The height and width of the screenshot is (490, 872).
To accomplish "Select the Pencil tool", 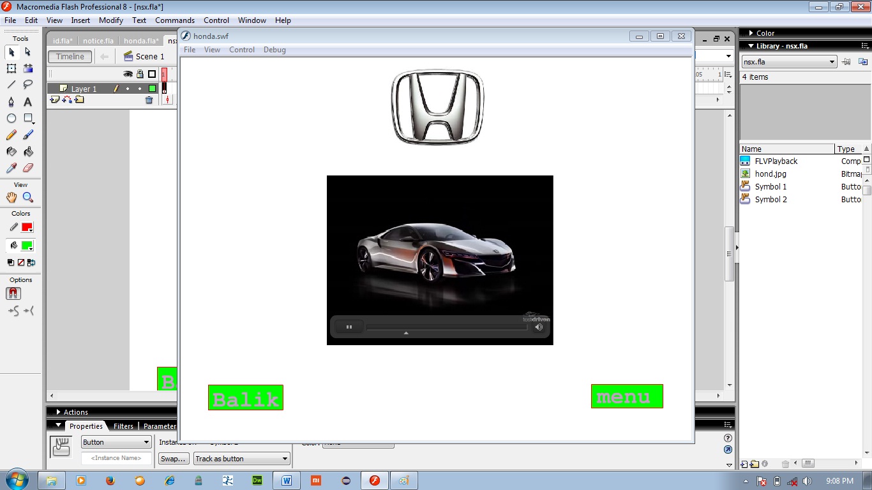I will (x=11, y=135).
